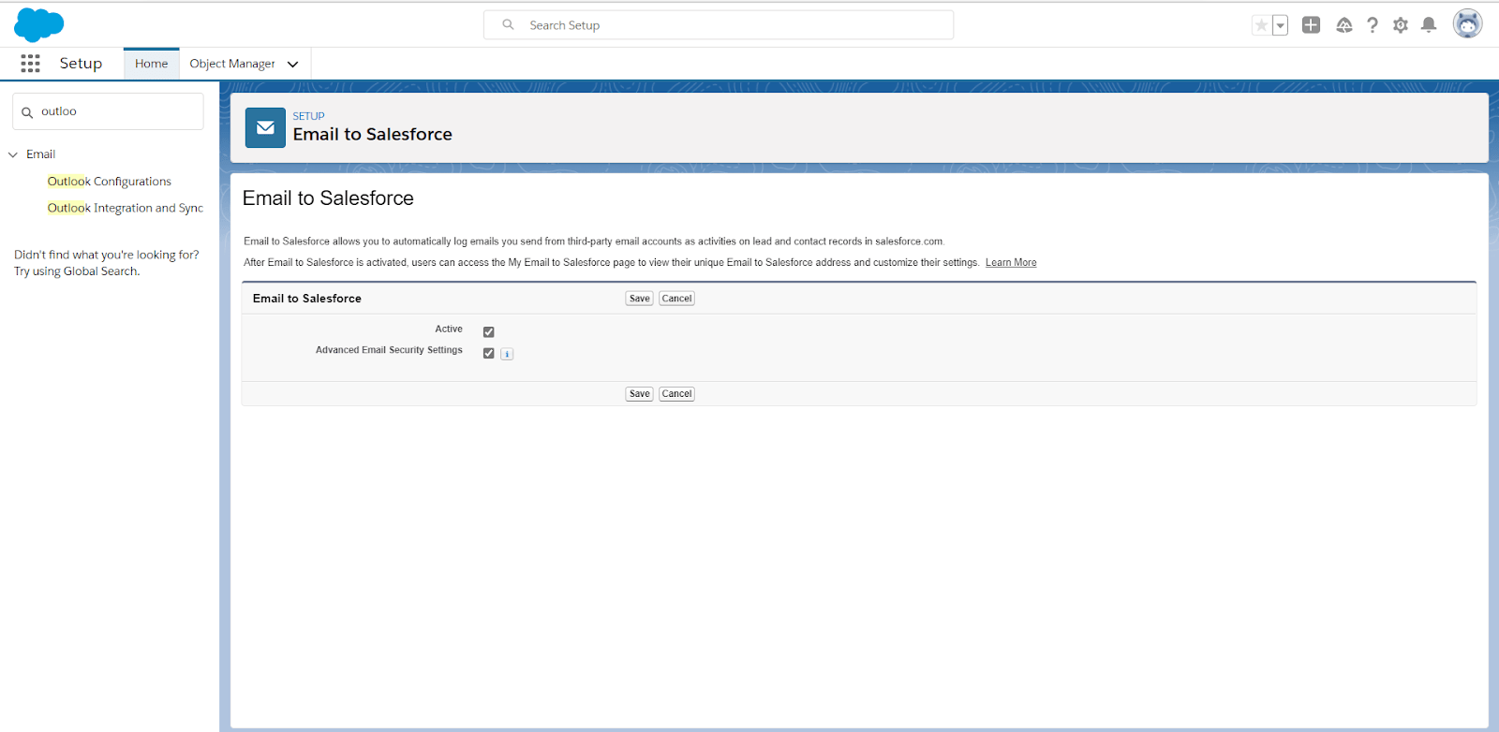Viewport: 1499px width, 732px height.
Task: View notifications bell
Action: click(1428, 25)
